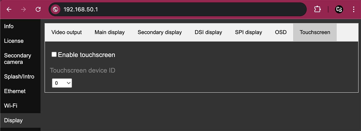Open the Secondary display tab
Viewport: 361px width, 131px height.
pyautogui.click(x=160, y=32)
